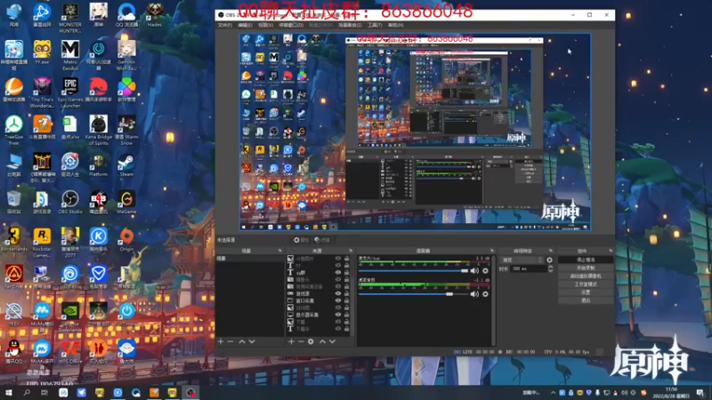
Task: Toggle the lock on the 窗口采集 source
Action: (x=347, y=300)
